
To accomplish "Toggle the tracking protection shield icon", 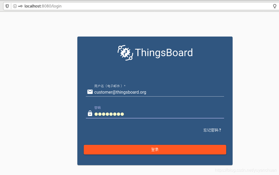I will tap(7, 6).
